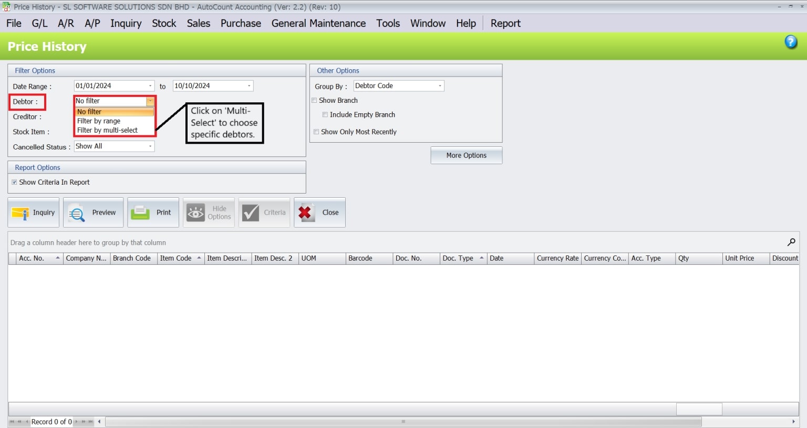Uncheck Show Criteria In Report
The height and width of the screenshot is (428, 807).
click(x=15, y=182)
